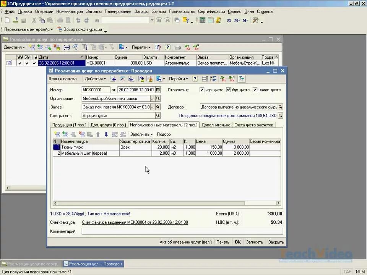Switch to Доп. услуги (0 поз.) tab
Image resolution: width=367 pixels, height=275 pixels.
[108, 125]
